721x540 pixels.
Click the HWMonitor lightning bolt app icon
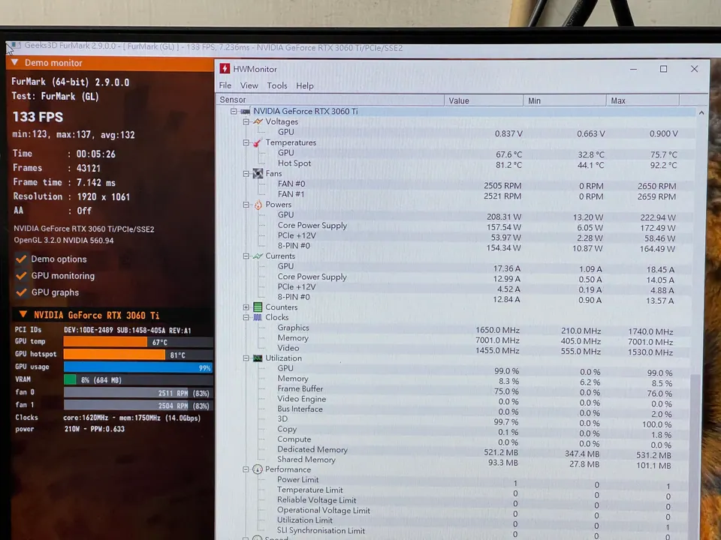[x=225, y=68]
